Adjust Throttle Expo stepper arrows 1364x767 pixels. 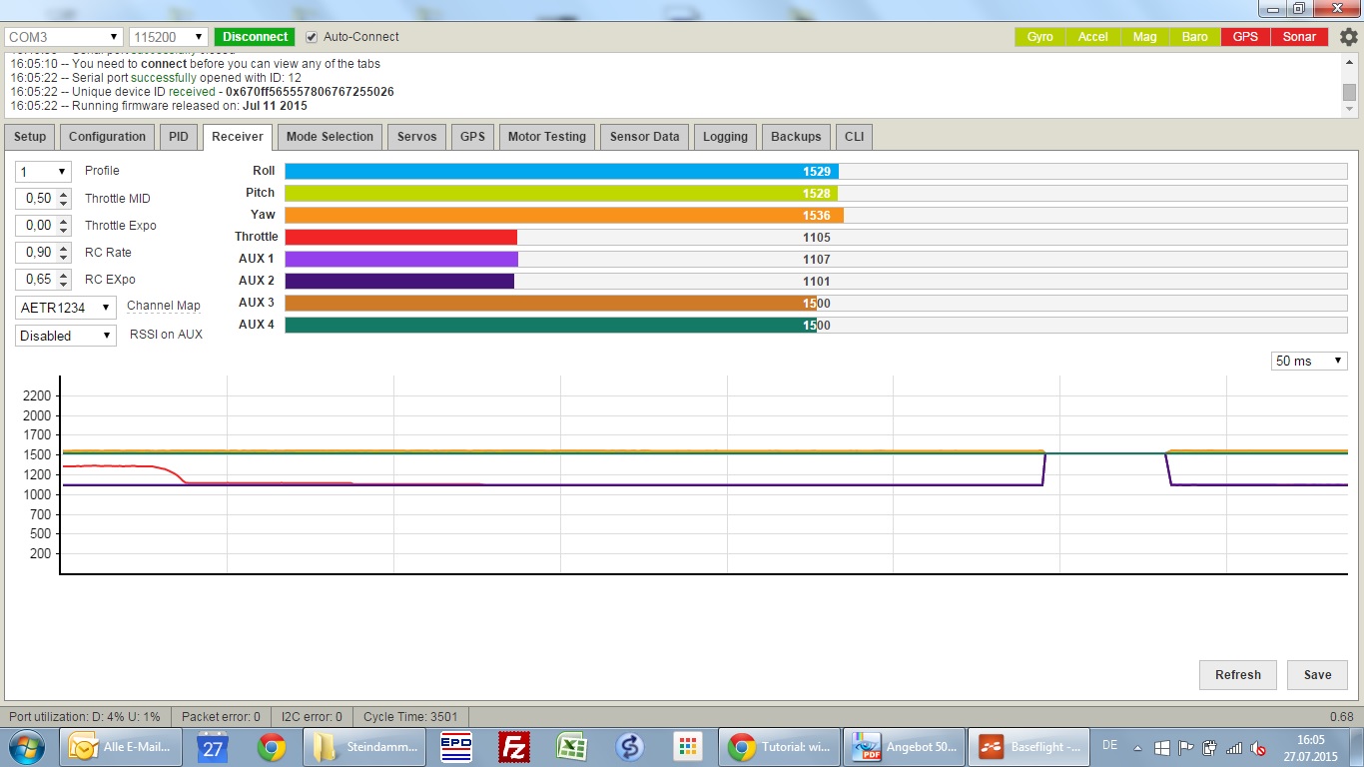[65, 226]
